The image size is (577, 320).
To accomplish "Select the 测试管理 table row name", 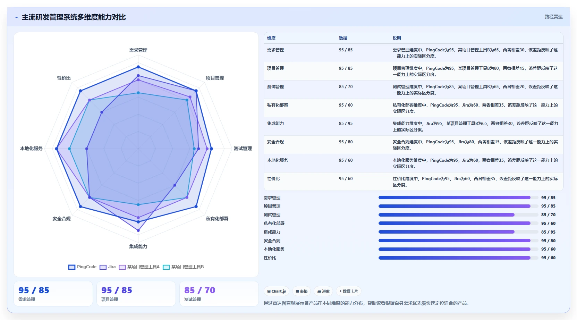I will point(275,87).
